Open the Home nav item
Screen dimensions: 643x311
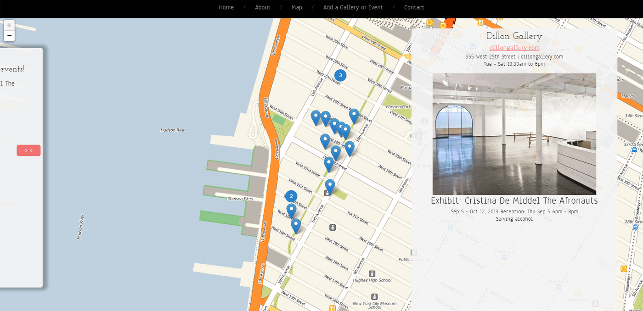pyautogui.click(x=226, y=7)
